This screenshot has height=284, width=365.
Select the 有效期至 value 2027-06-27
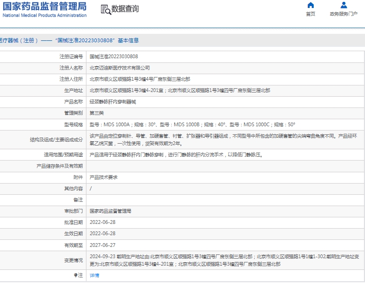[x=102, y=245]
